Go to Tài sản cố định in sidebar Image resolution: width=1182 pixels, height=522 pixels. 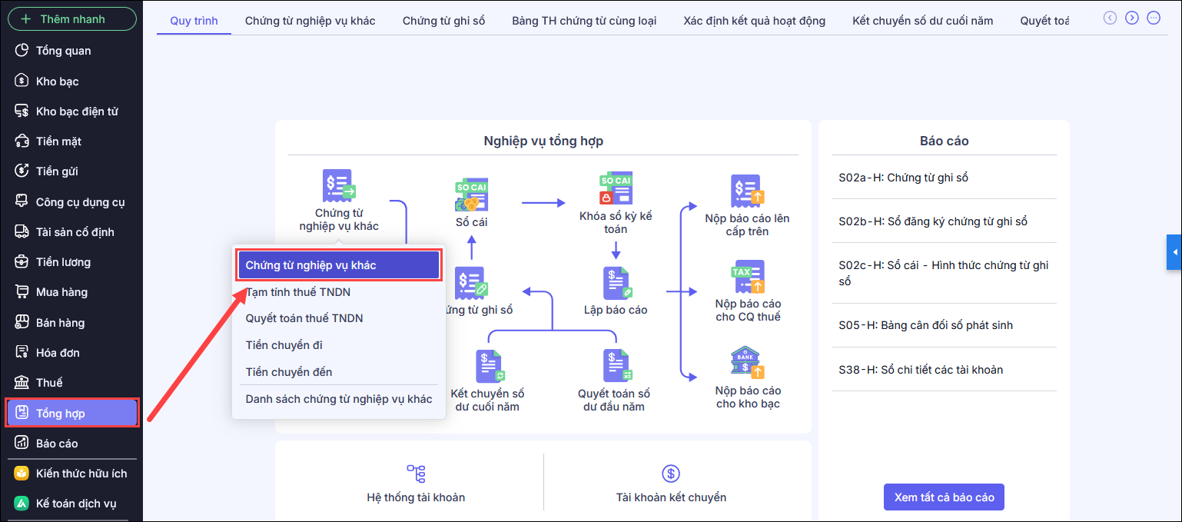coord(75,232)
